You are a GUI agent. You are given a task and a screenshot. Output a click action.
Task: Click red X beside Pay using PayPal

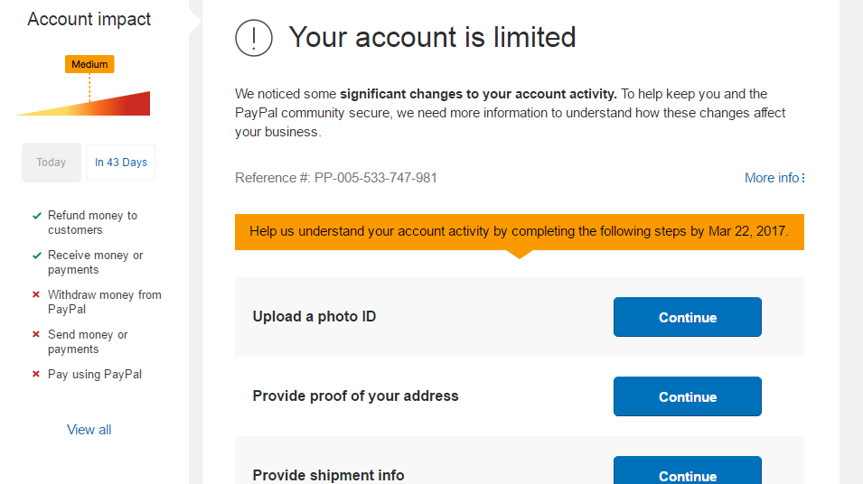point(36,374)
